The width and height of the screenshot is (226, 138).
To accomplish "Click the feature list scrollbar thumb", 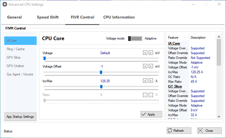I will click(219, 52).
